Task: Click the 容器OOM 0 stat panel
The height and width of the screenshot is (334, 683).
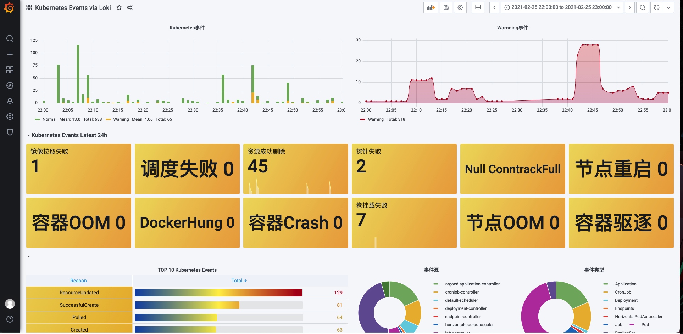Action: click(x=79, y=223)
